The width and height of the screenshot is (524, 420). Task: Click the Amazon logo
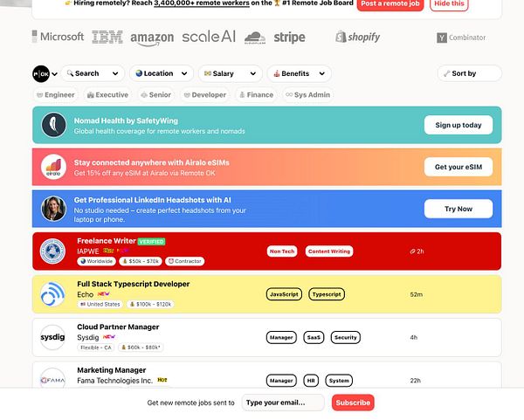coord(152,38)
